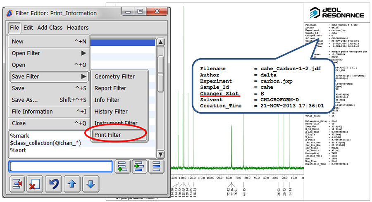Click the 100.0 ppm axis tick label

[x=210, y=178]
